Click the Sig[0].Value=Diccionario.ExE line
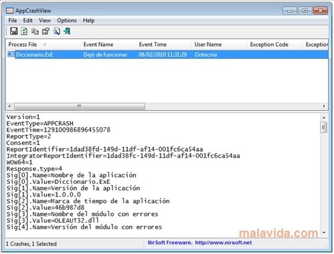334x254 pixels. point(58,182)
